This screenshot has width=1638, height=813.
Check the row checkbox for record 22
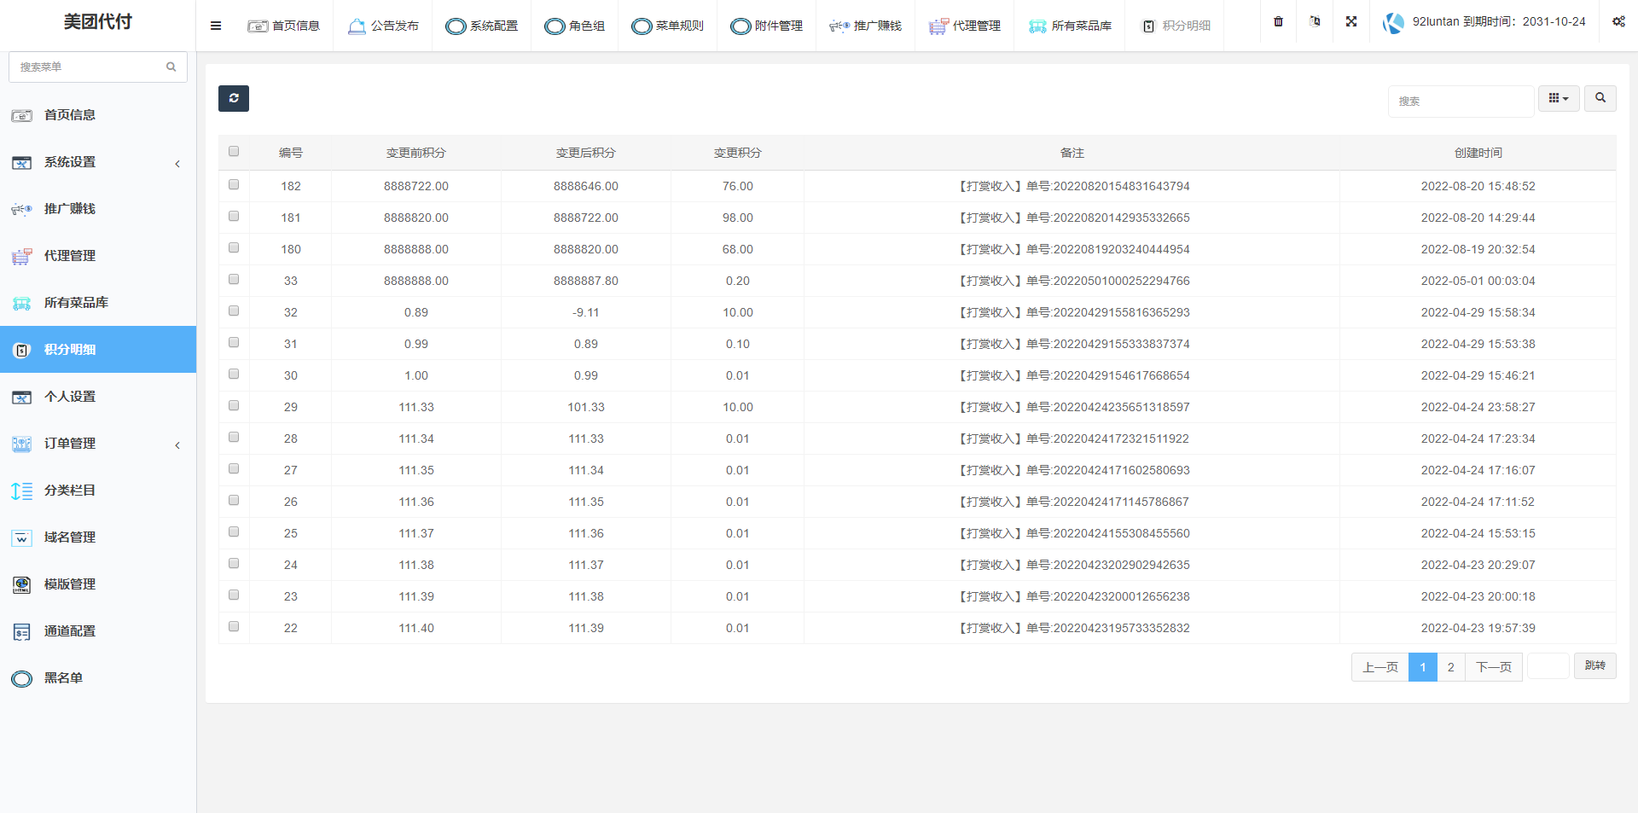coord(234,626)
